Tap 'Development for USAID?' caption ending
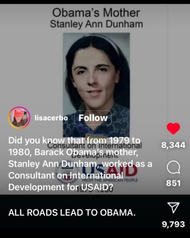 [61, 187]
